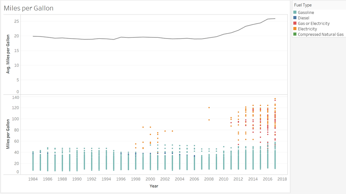
Task: Select the upper orange 2008 point near 120
Action: click(209, 108)
